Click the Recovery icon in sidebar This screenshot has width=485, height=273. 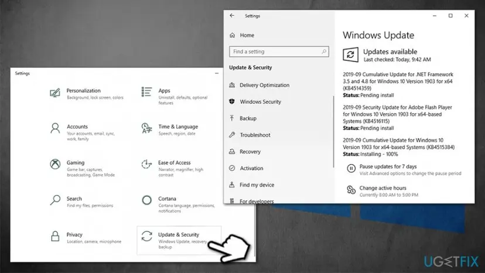[x=232, y=151]
